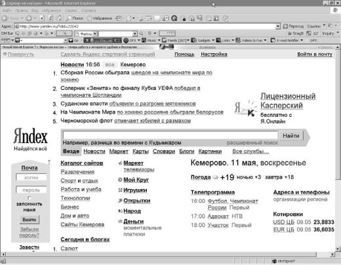This screenshot has height=265, width=341.
Task: Open the Избранное favorites toolbar button
Action: (x=100, y=18)
